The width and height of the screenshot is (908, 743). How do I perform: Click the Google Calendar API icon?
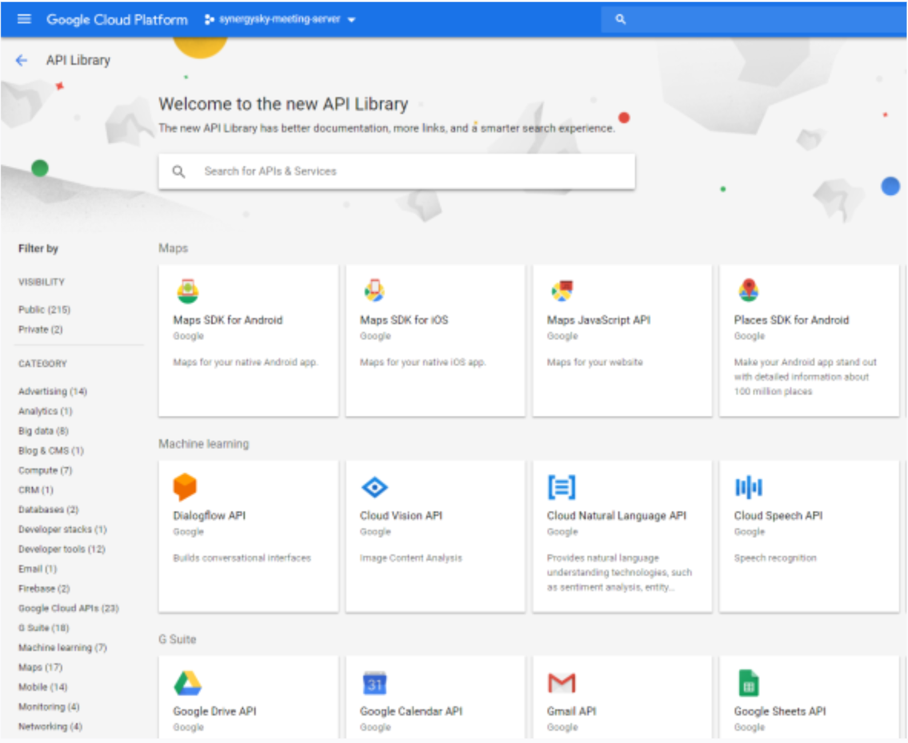(x=375, y=683)
